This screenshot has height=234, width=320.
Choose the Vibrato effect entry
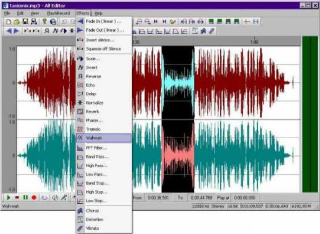93,228
